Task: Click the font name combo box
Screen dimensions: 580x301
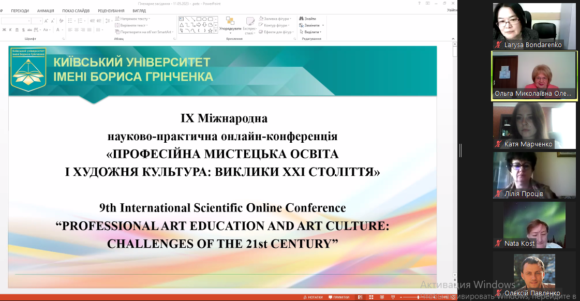Action: 15,21
